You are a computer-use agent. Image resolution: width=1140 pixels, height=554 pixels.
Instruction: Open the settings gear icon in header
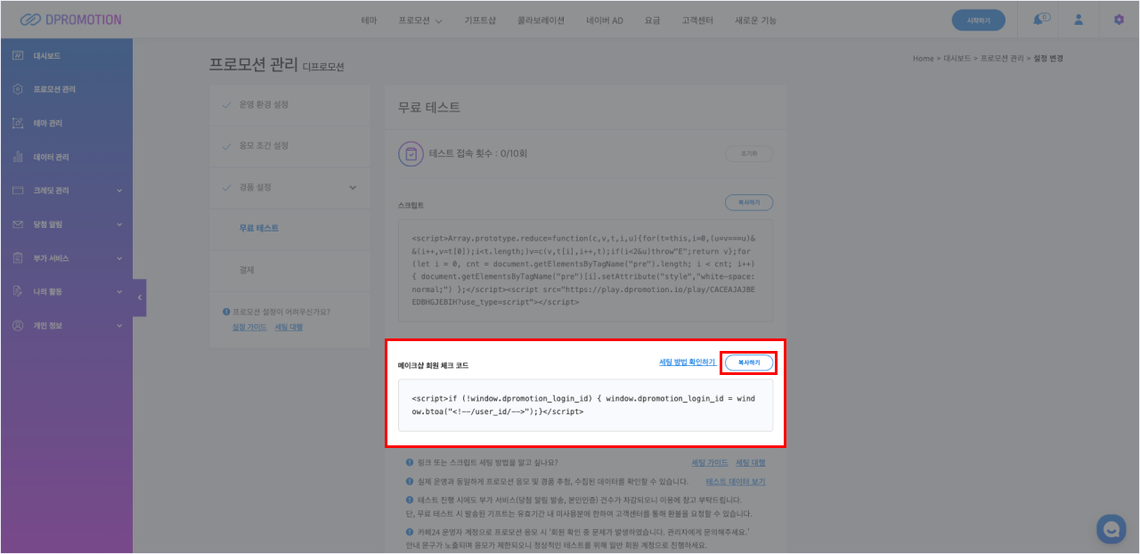[1119, 20]
